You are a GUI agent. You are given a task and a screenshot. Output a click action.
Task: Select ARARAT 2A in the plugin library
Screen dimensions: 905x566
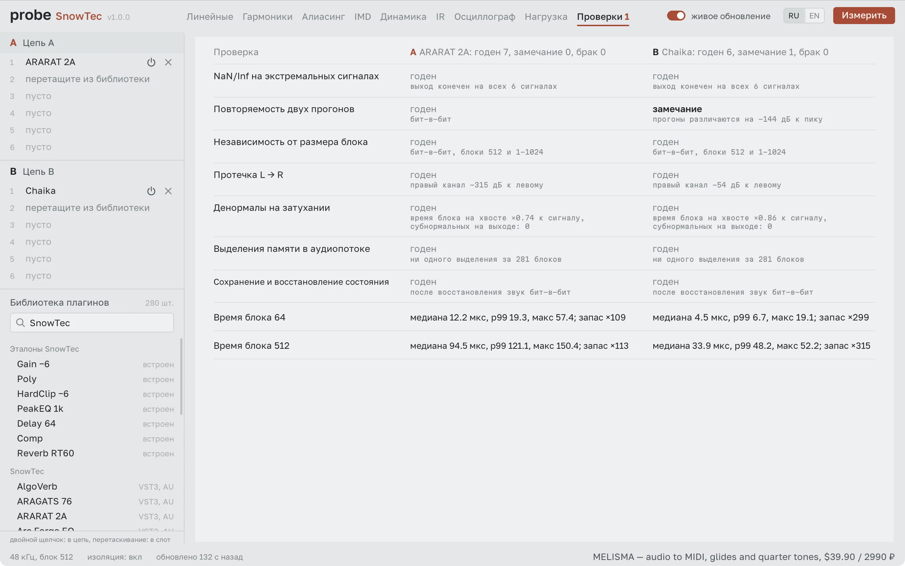coord(92,516)
